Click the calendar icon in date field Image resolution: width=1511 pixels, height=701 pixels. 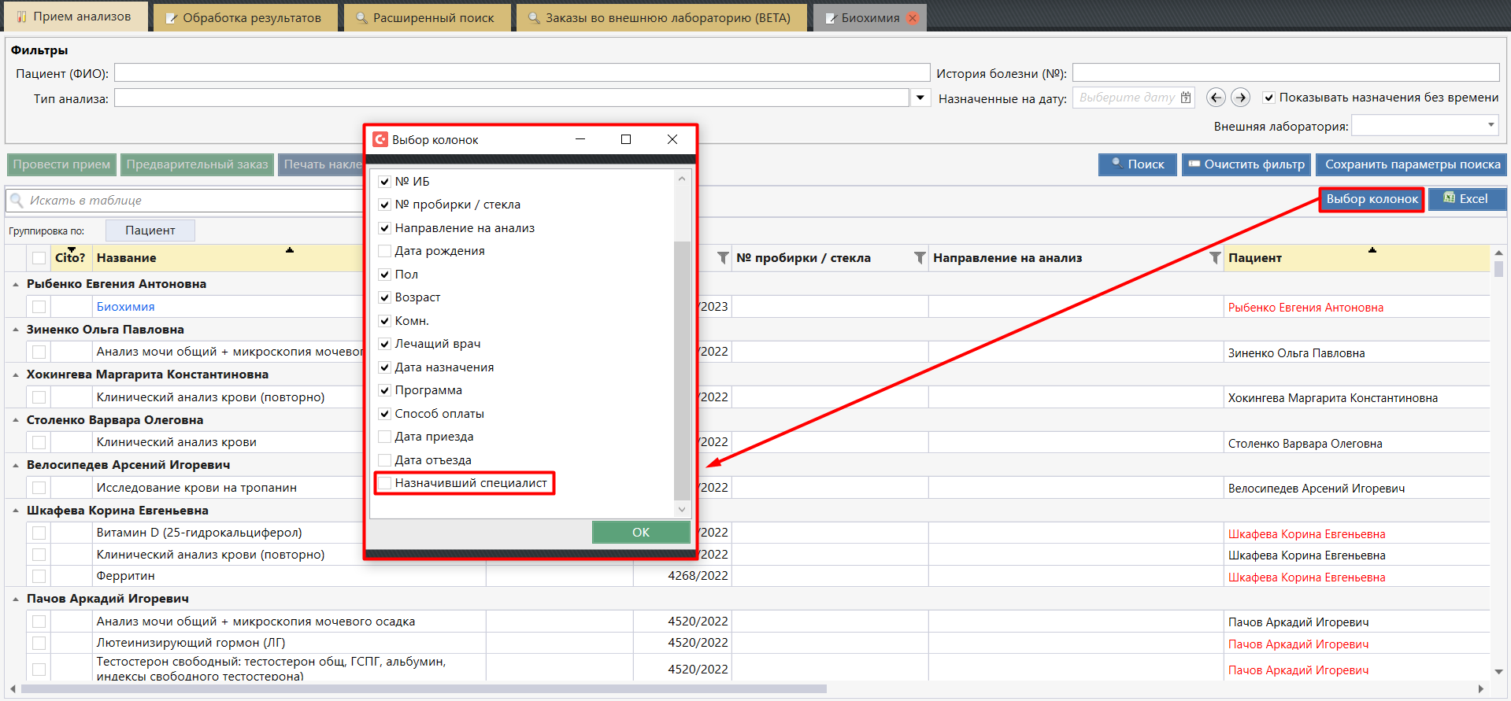coord(1186,98)
